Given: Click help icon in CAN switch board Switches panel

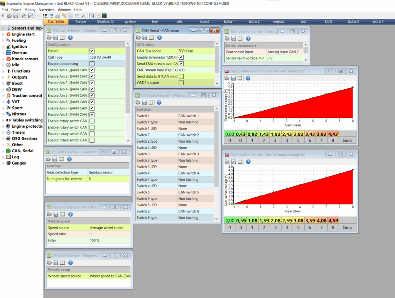Looking at the screenshot, I should click(x=159, y=103).
